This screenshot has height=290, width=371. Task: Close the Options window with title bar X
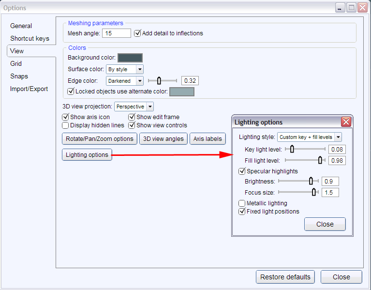pos(362,8)
